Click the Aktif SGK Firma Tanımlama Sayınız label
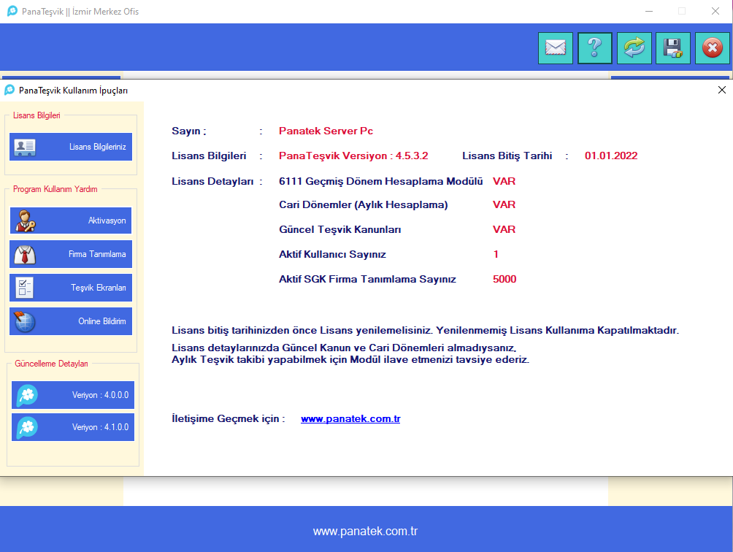Screen dimensions: 733x552 pos(367,279)
